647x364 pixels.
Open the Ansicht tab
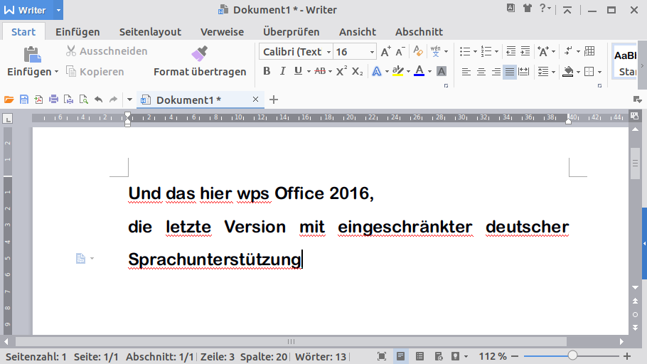point(358,32)
